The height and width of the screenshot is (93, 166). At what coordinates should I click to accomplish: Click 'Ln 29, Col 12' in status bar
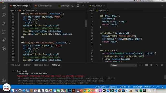pos(100,87)
